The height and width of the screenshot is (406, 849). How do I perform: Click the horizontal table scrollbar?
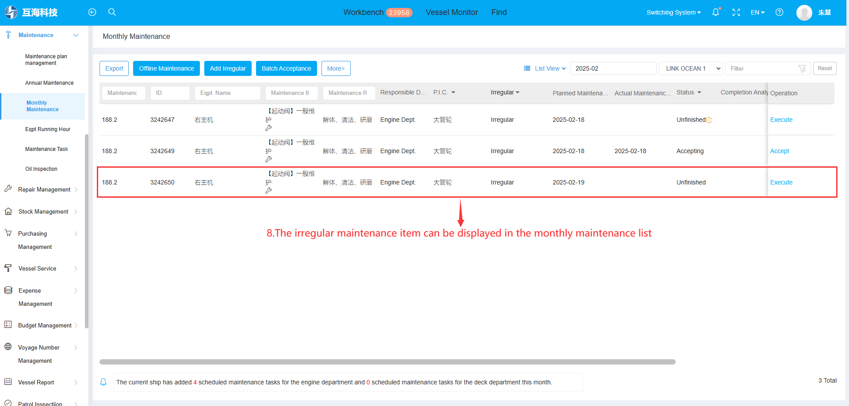[387, 362]
